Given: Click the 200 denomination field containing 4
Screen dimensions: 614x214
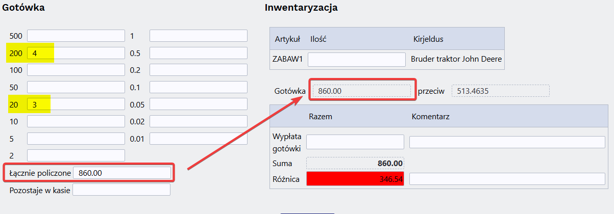Looking at the screenshot, I should coord(76,53).
